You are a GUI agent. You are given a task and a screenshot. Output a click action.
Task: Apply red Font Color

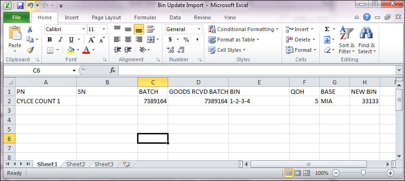[86, 49]
